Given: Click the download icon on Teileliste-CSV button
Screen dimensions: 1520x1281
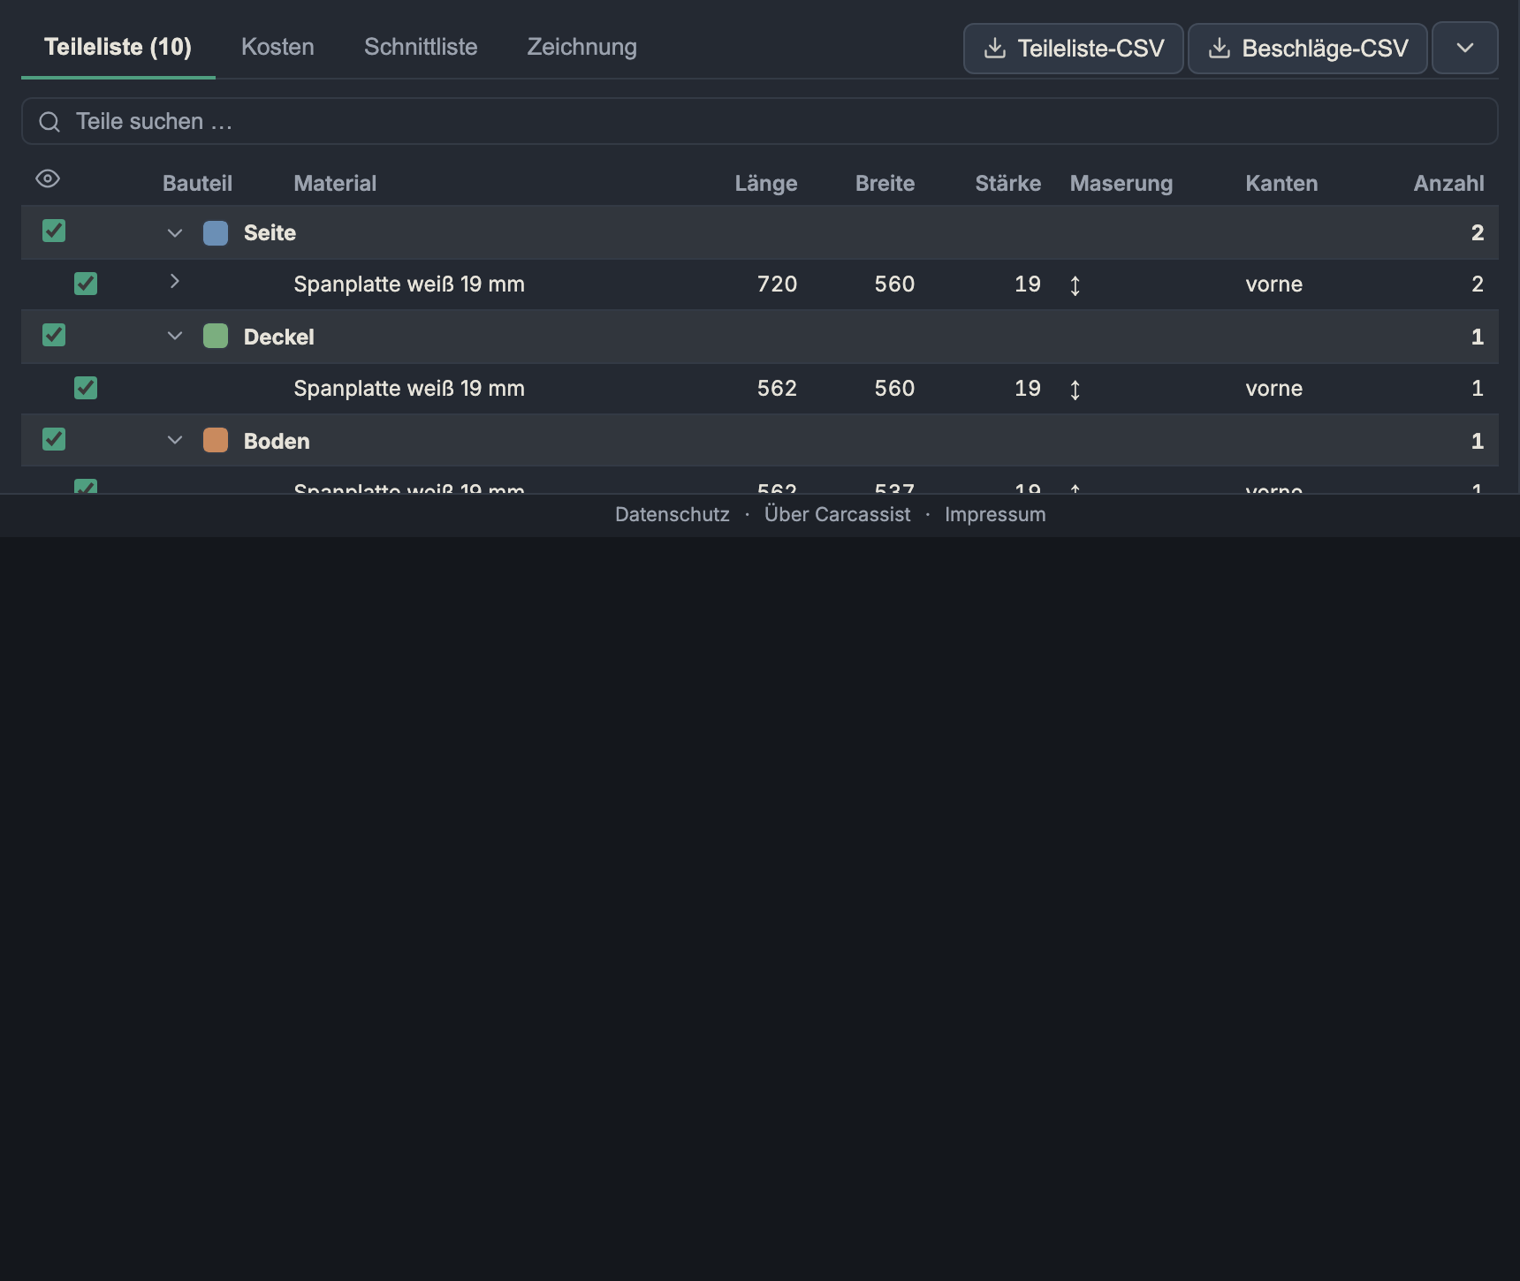Looking at the screenshot, I should [x=995, y=48].
